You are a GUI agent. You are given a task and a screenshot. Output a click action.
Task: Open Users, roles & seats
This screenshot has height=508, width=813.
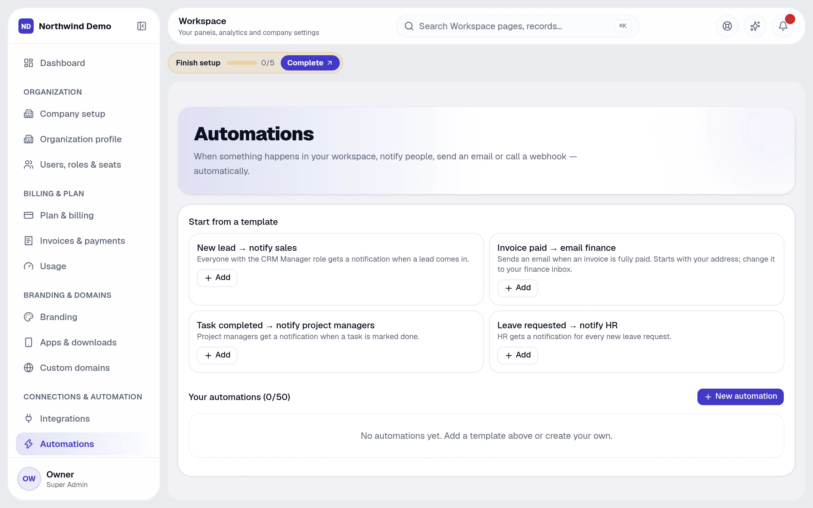(84, 165)
